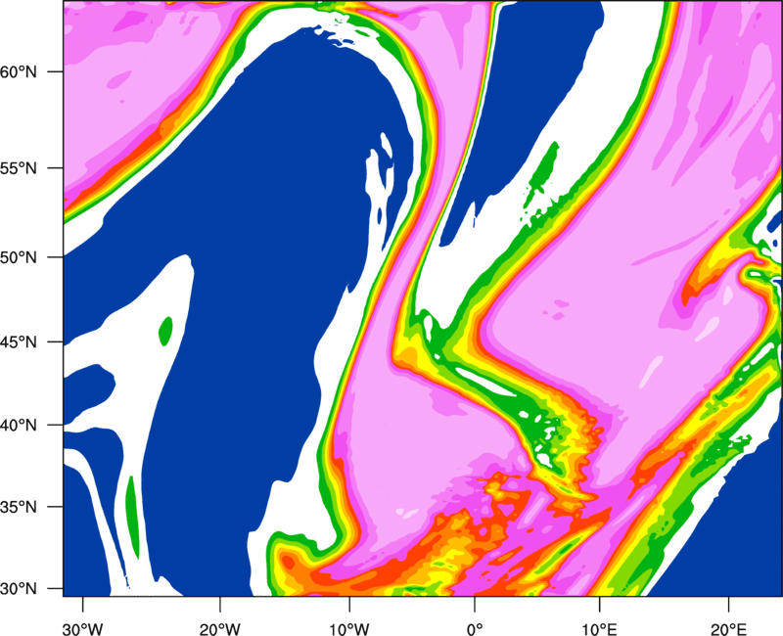Click the 20°E longitude label
Image resolution: width=783 pixels, height=636 pixels.
[728, 629]
